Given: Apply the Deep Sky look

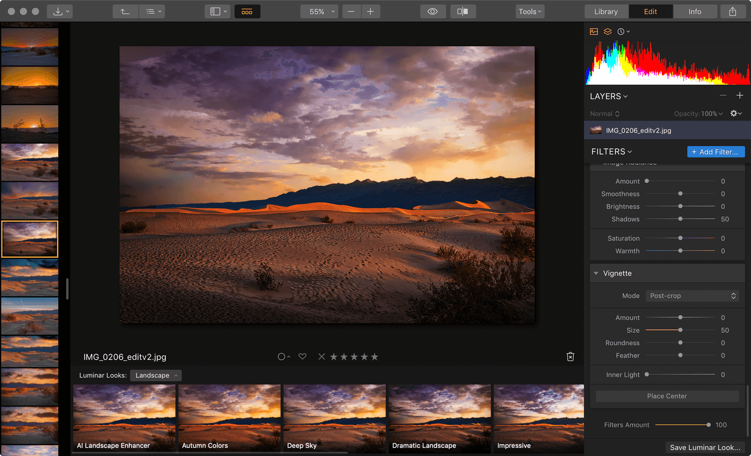Looking at the screenshot, I should 334,418.
